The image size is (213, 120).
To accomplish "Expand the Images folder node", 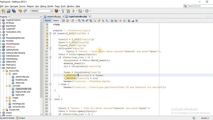I will coord(7,98).
